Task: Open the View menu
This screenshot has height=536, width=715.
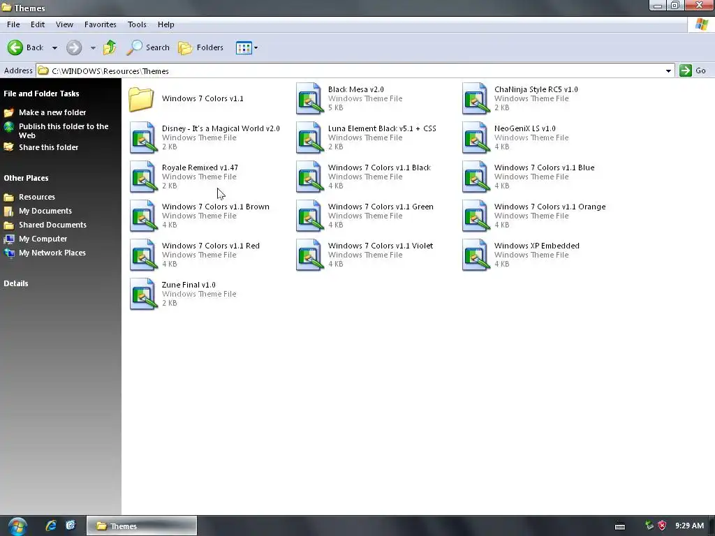Action: pyautogui.click(x=64, y=24)
